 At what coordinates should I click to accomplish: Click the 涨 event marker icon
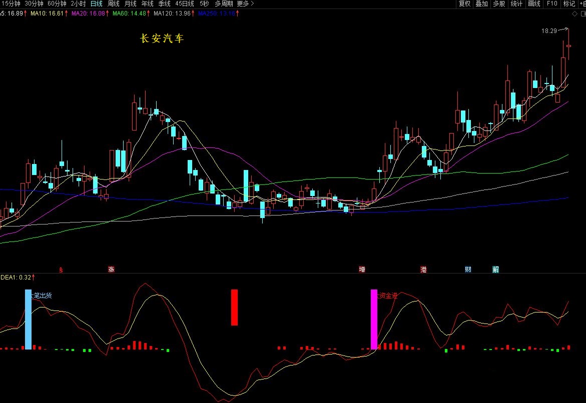tap(111, 269)
